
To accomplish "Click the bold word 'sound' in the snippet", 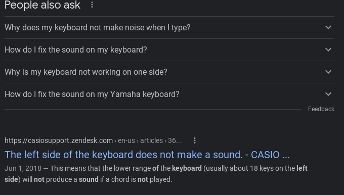I will (89, 179).
